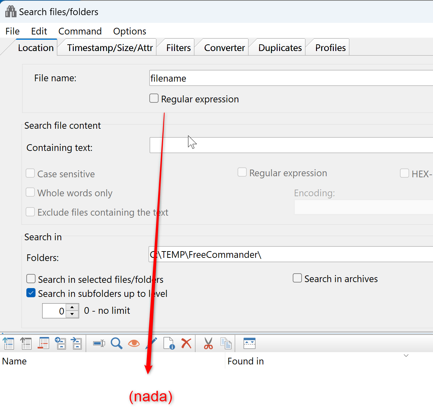Switch to the Profiles tab
Screen dimensions: 433x420
pos(330,48)
